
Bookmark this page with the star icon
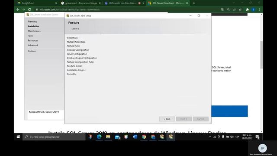[240, 10]
